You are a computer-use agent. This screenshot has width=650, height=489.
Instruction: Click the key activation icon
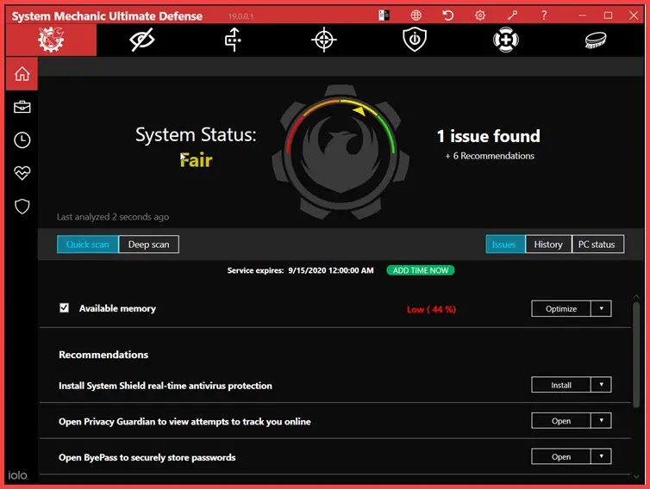(x=512, y=15)
